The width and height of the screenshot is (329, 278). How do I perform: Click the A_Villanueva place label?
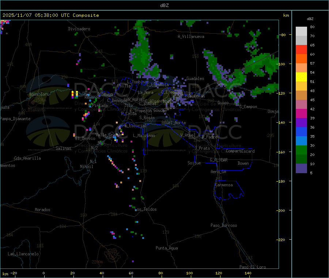click(191, 37)
